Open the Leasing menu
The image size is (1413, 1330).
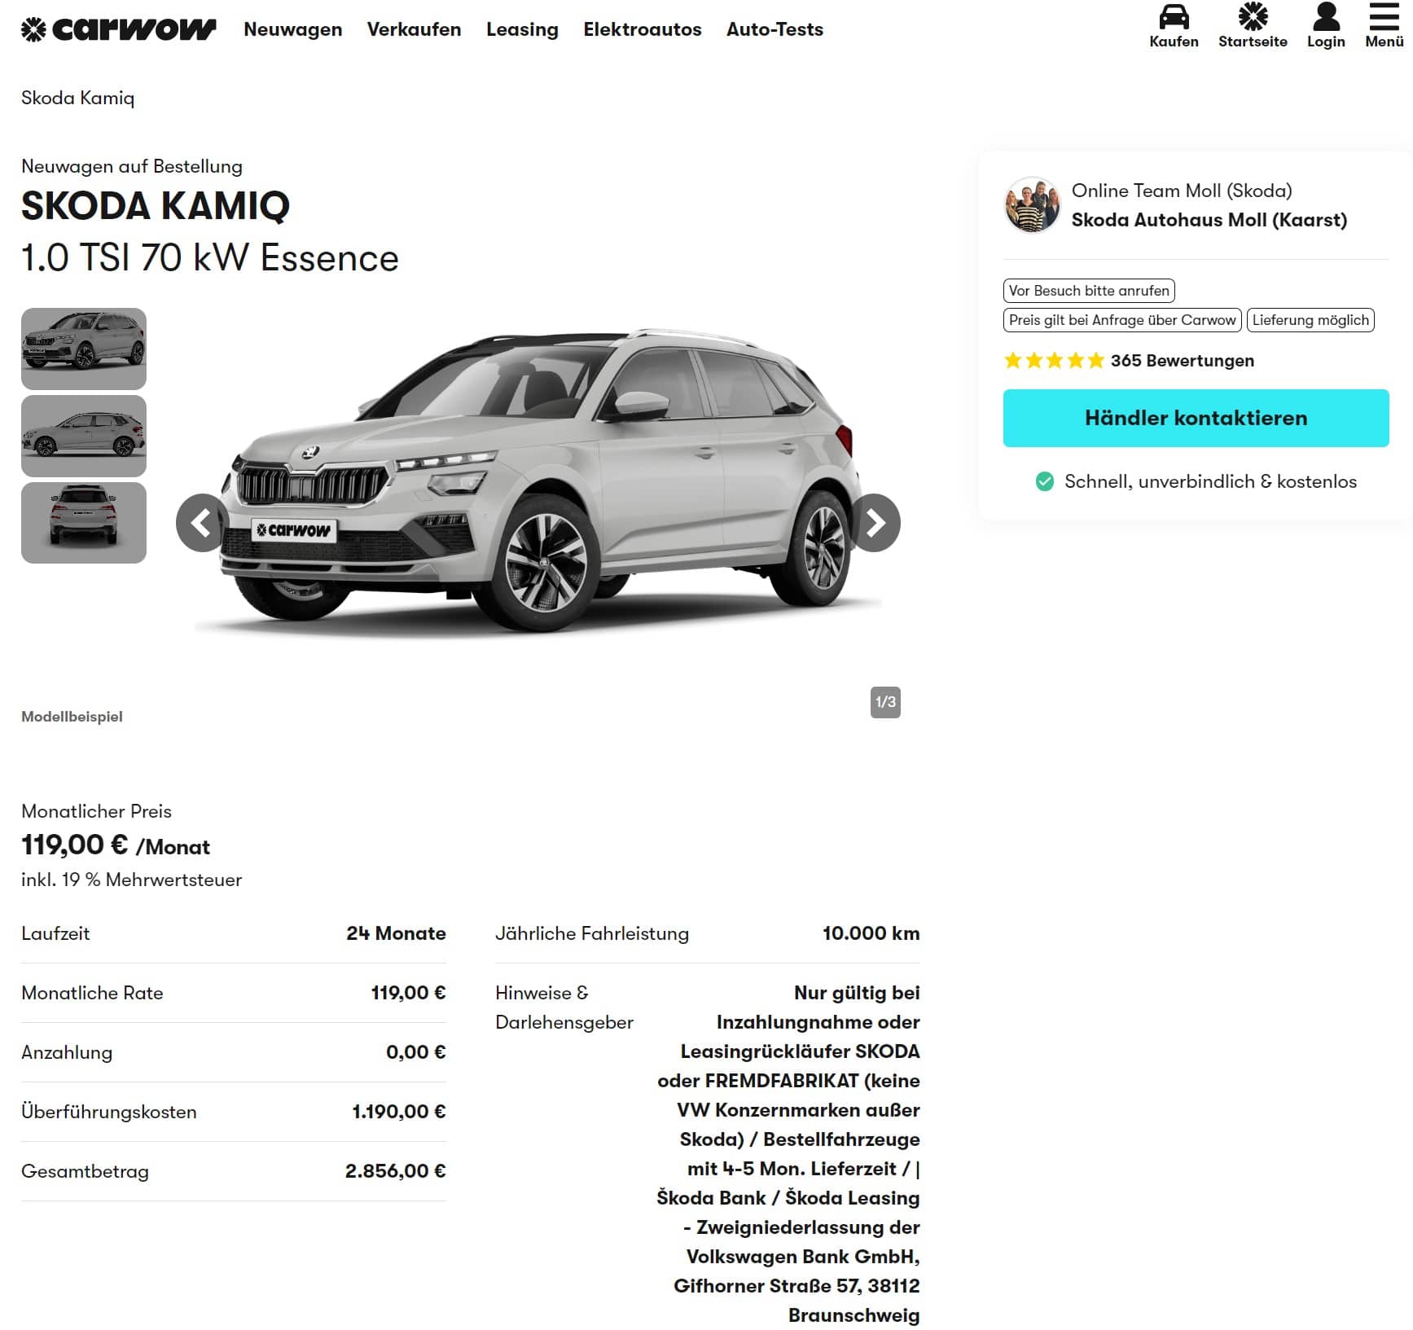(x=522, y=29)
